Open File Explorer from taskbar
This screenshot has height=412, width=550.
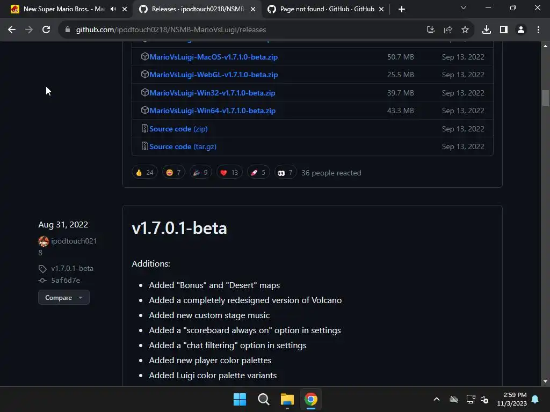(287, 399)
